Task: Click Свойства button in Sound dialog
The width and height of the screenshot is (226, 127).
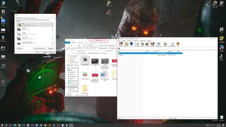Action: pos(50,49)
